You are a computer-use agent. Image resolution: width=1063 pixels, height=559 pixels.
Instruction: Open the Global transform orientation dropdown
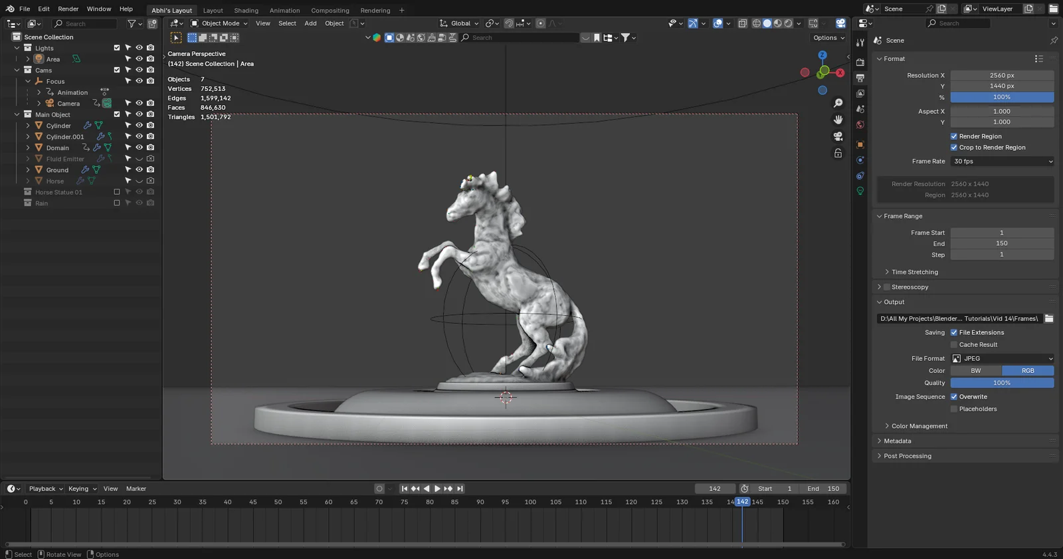(x=459, y=23)
